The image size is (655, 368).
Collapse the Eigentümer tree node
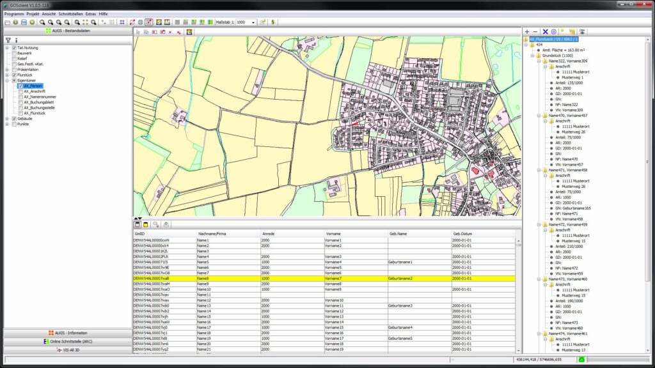(7, 80)
